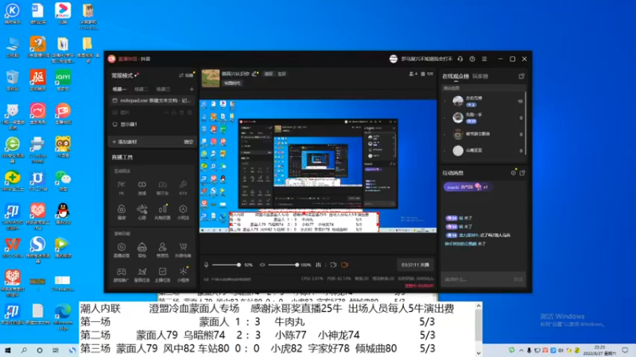Open the headset support icon in title bar
The height and width of the screenshot is (357, 636).
460,59
